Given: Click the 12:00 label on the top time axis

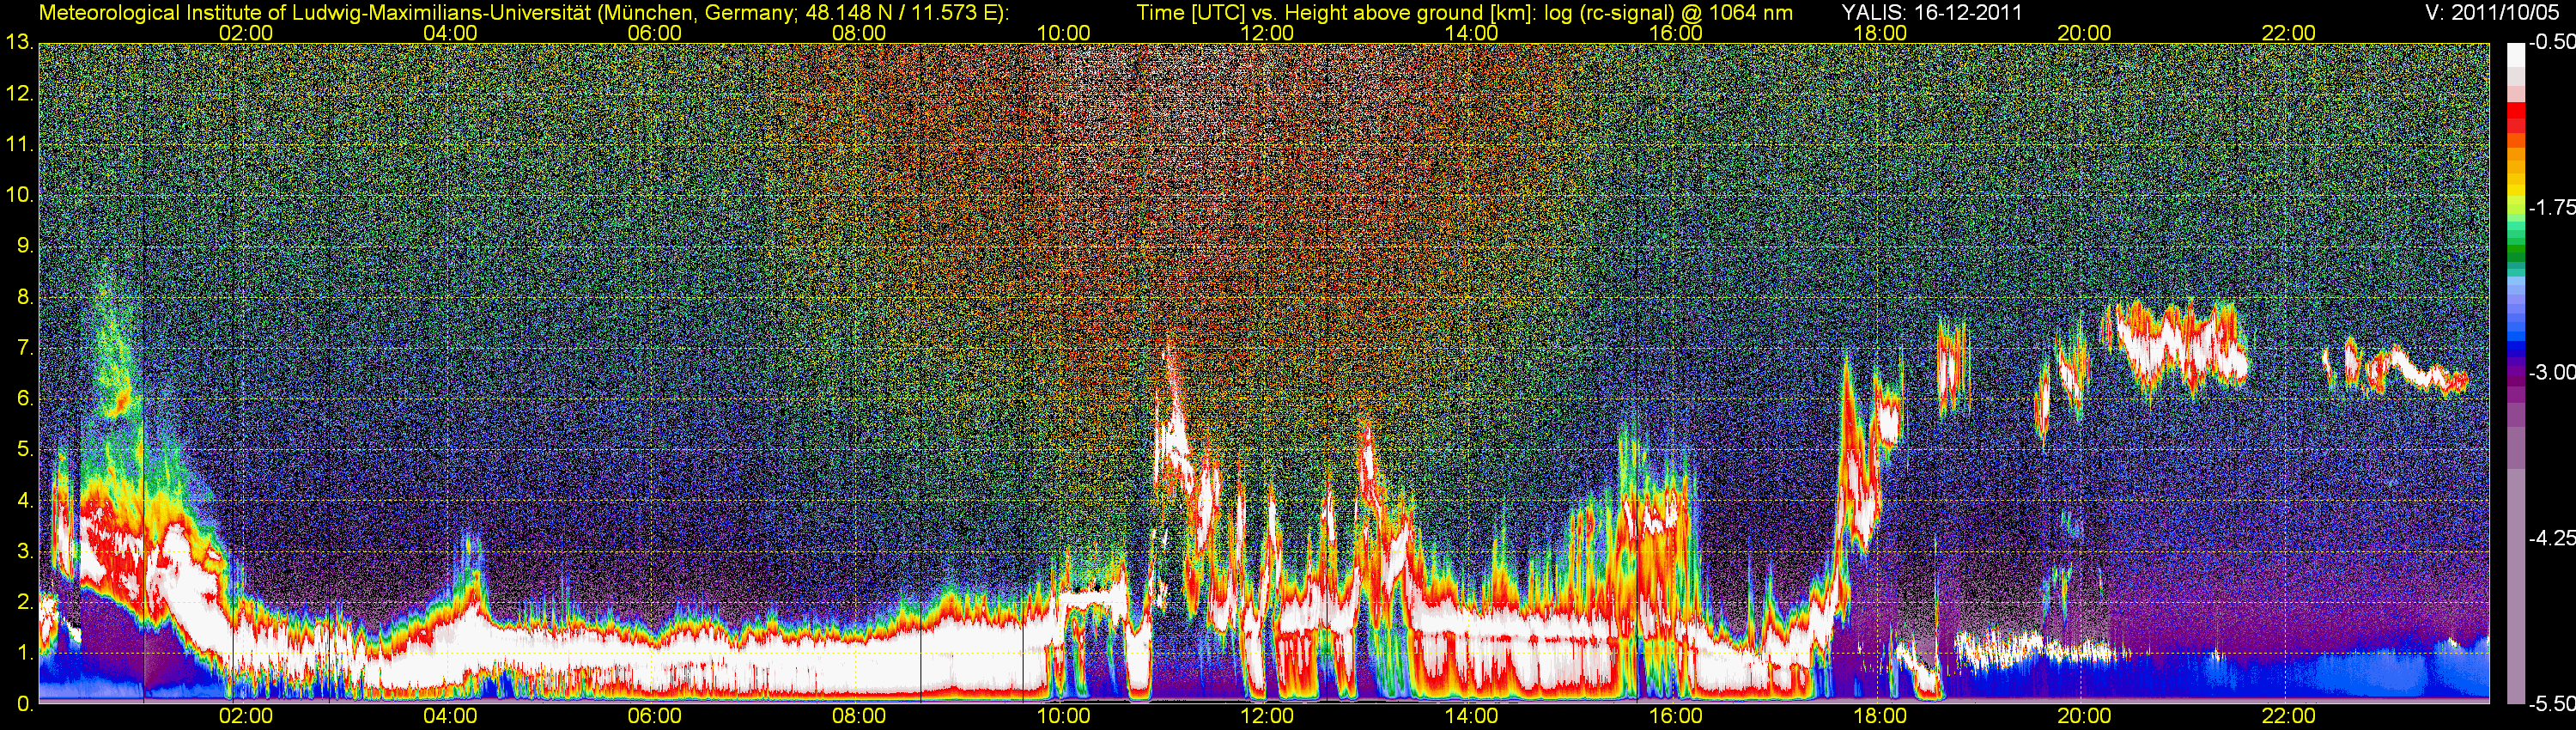Looking at the screenshot, I should (x=1267, y=33).
